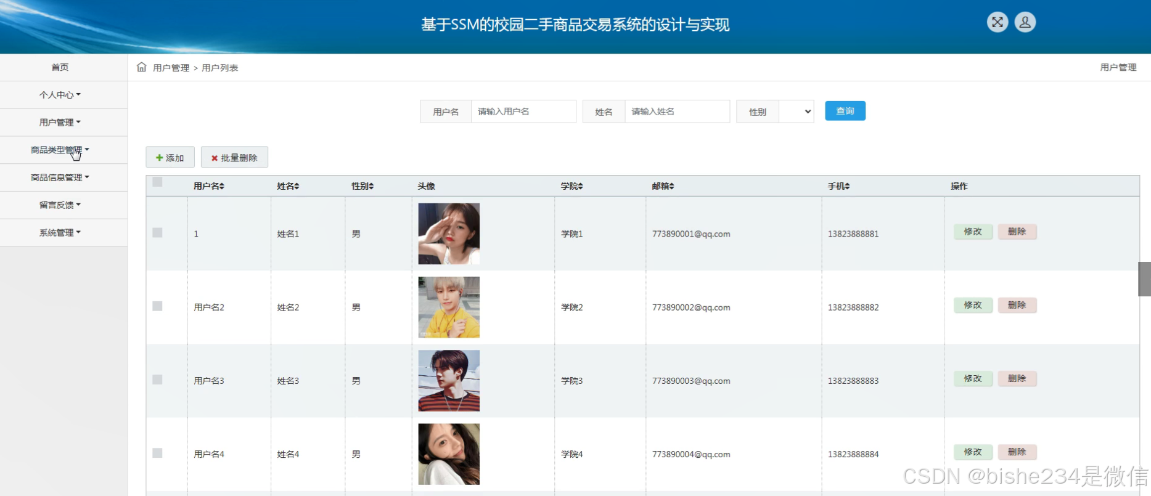Click phone number 13823888884
1151x496 pixels.
pos(853,454)
